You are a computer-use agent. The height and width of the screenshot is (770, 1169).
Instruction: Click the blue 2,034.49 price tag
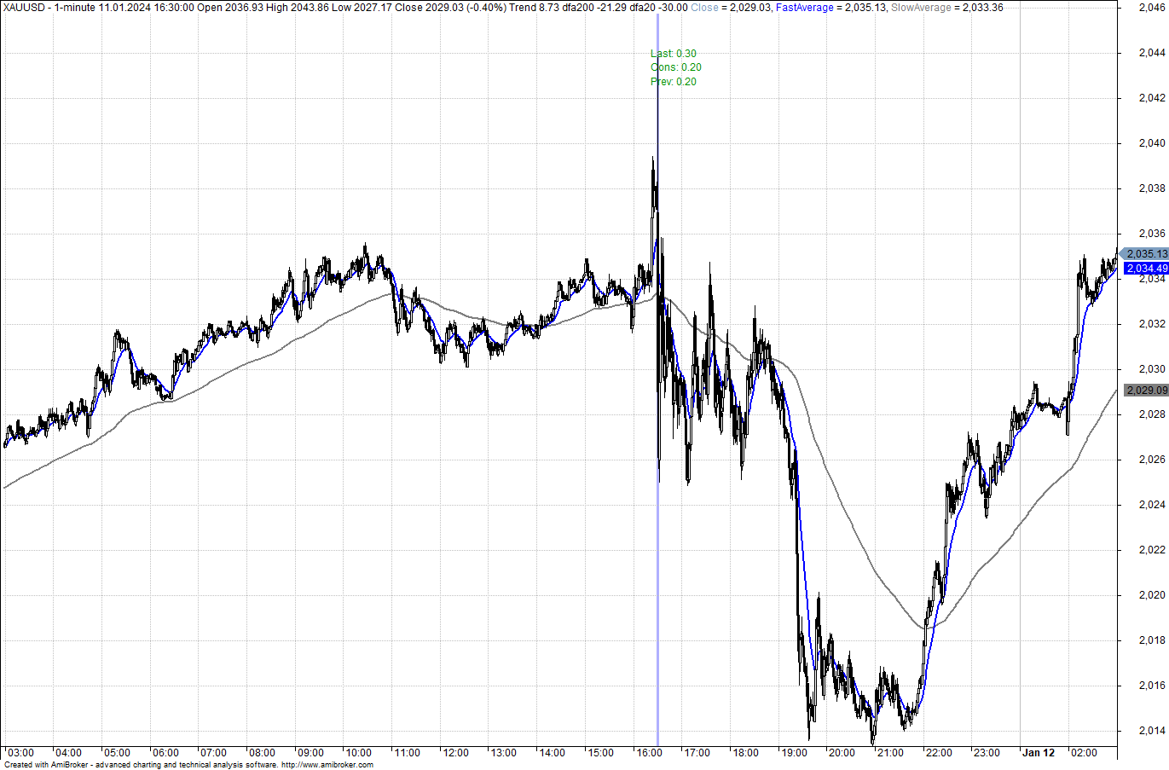[x=1146, y=269]
